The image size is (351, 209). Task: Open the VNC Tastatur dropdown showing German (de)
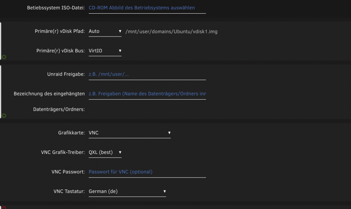point(127,191)
